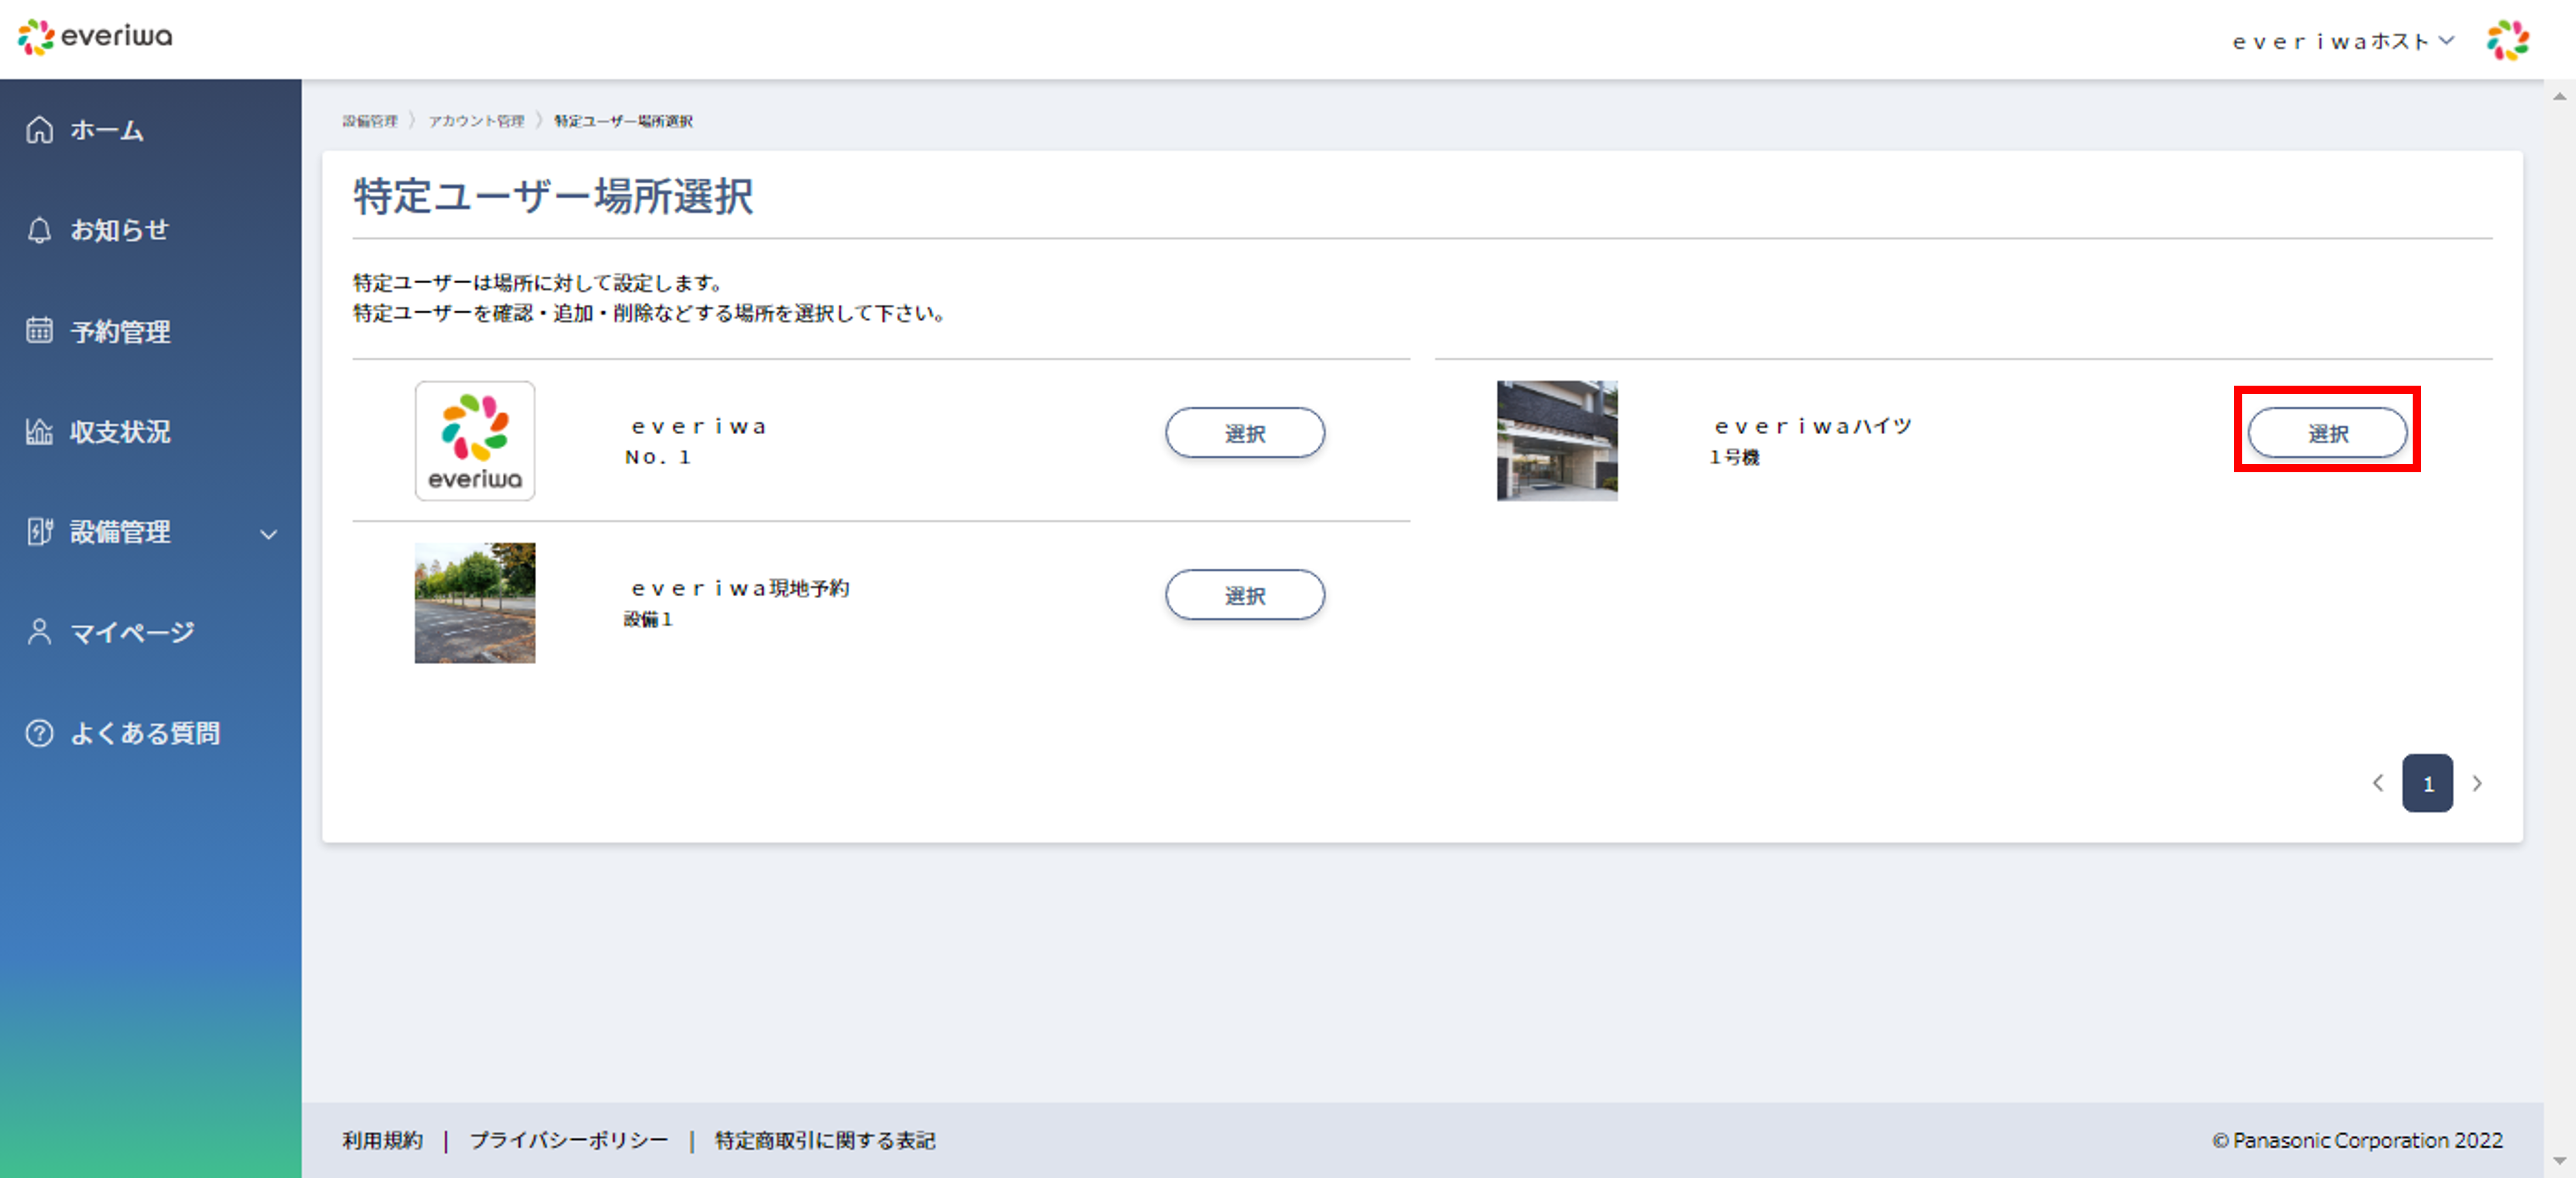Click the everiwaハイツ building thumbnail
This screenshot has width=2576, height=1178.
tap(1556, 441)
